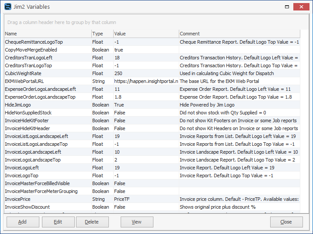Select the InvoiceShowDiscount variable
The image size is (313, 234).
152,207
